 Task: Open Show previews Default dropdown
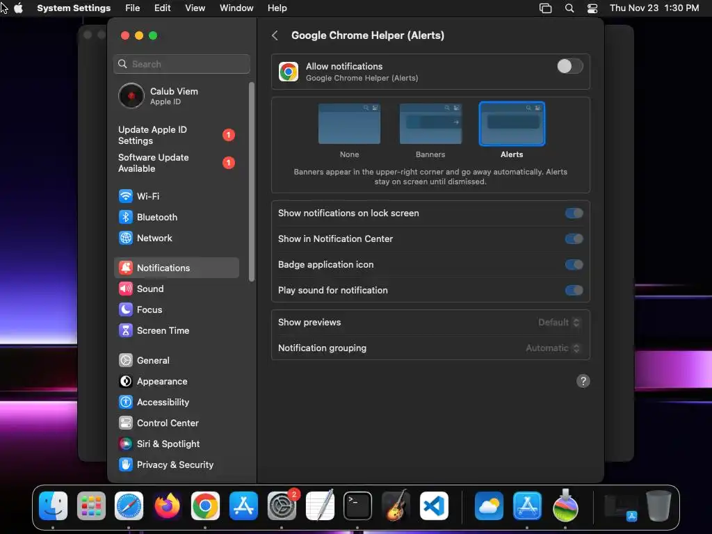click(559, 323)
